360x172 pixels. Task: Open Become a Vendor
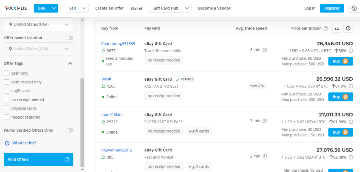(214, 8)
